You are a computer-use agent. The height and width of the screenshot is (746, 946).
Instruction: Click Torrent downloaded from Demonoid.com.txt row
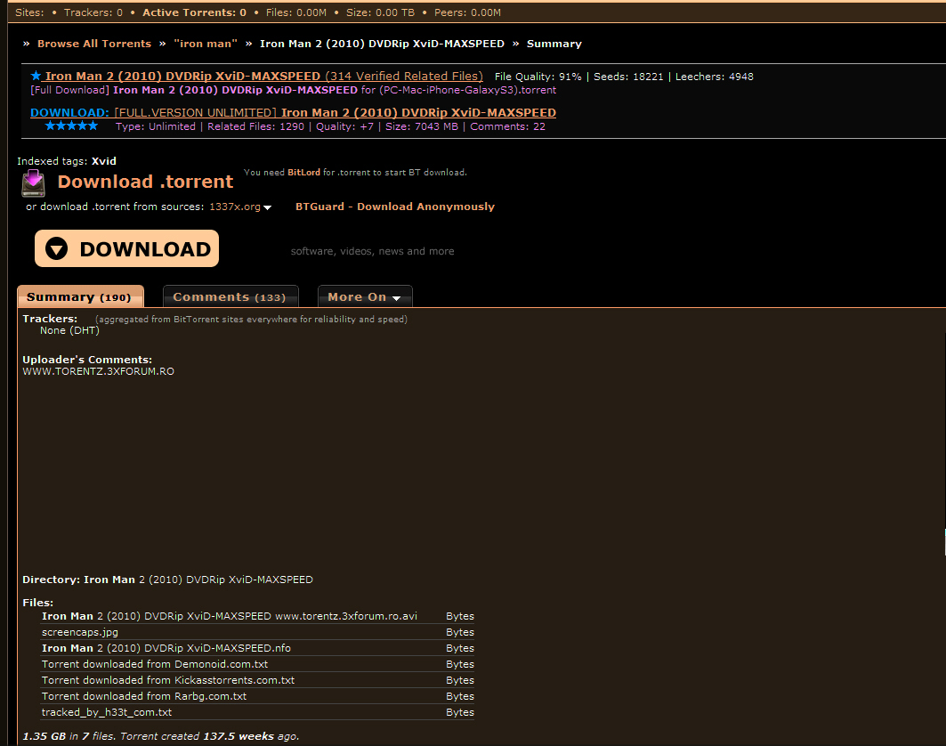pos(257,664)
